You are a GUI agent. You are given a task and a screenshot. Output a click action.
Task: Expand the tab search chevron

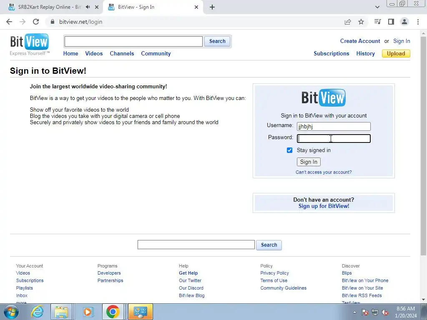(377, 7)
